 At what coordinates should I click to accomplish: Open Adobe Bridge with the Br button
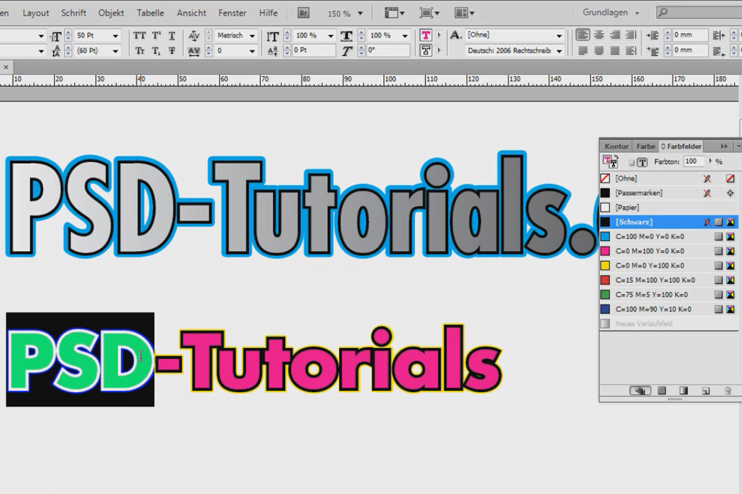click(304, 12)
